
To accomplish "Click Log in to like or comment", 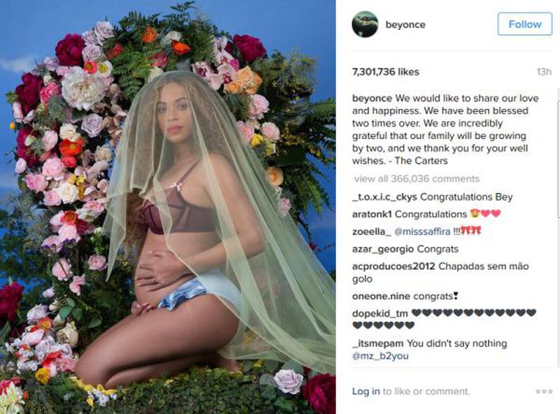I will point(365,392).
